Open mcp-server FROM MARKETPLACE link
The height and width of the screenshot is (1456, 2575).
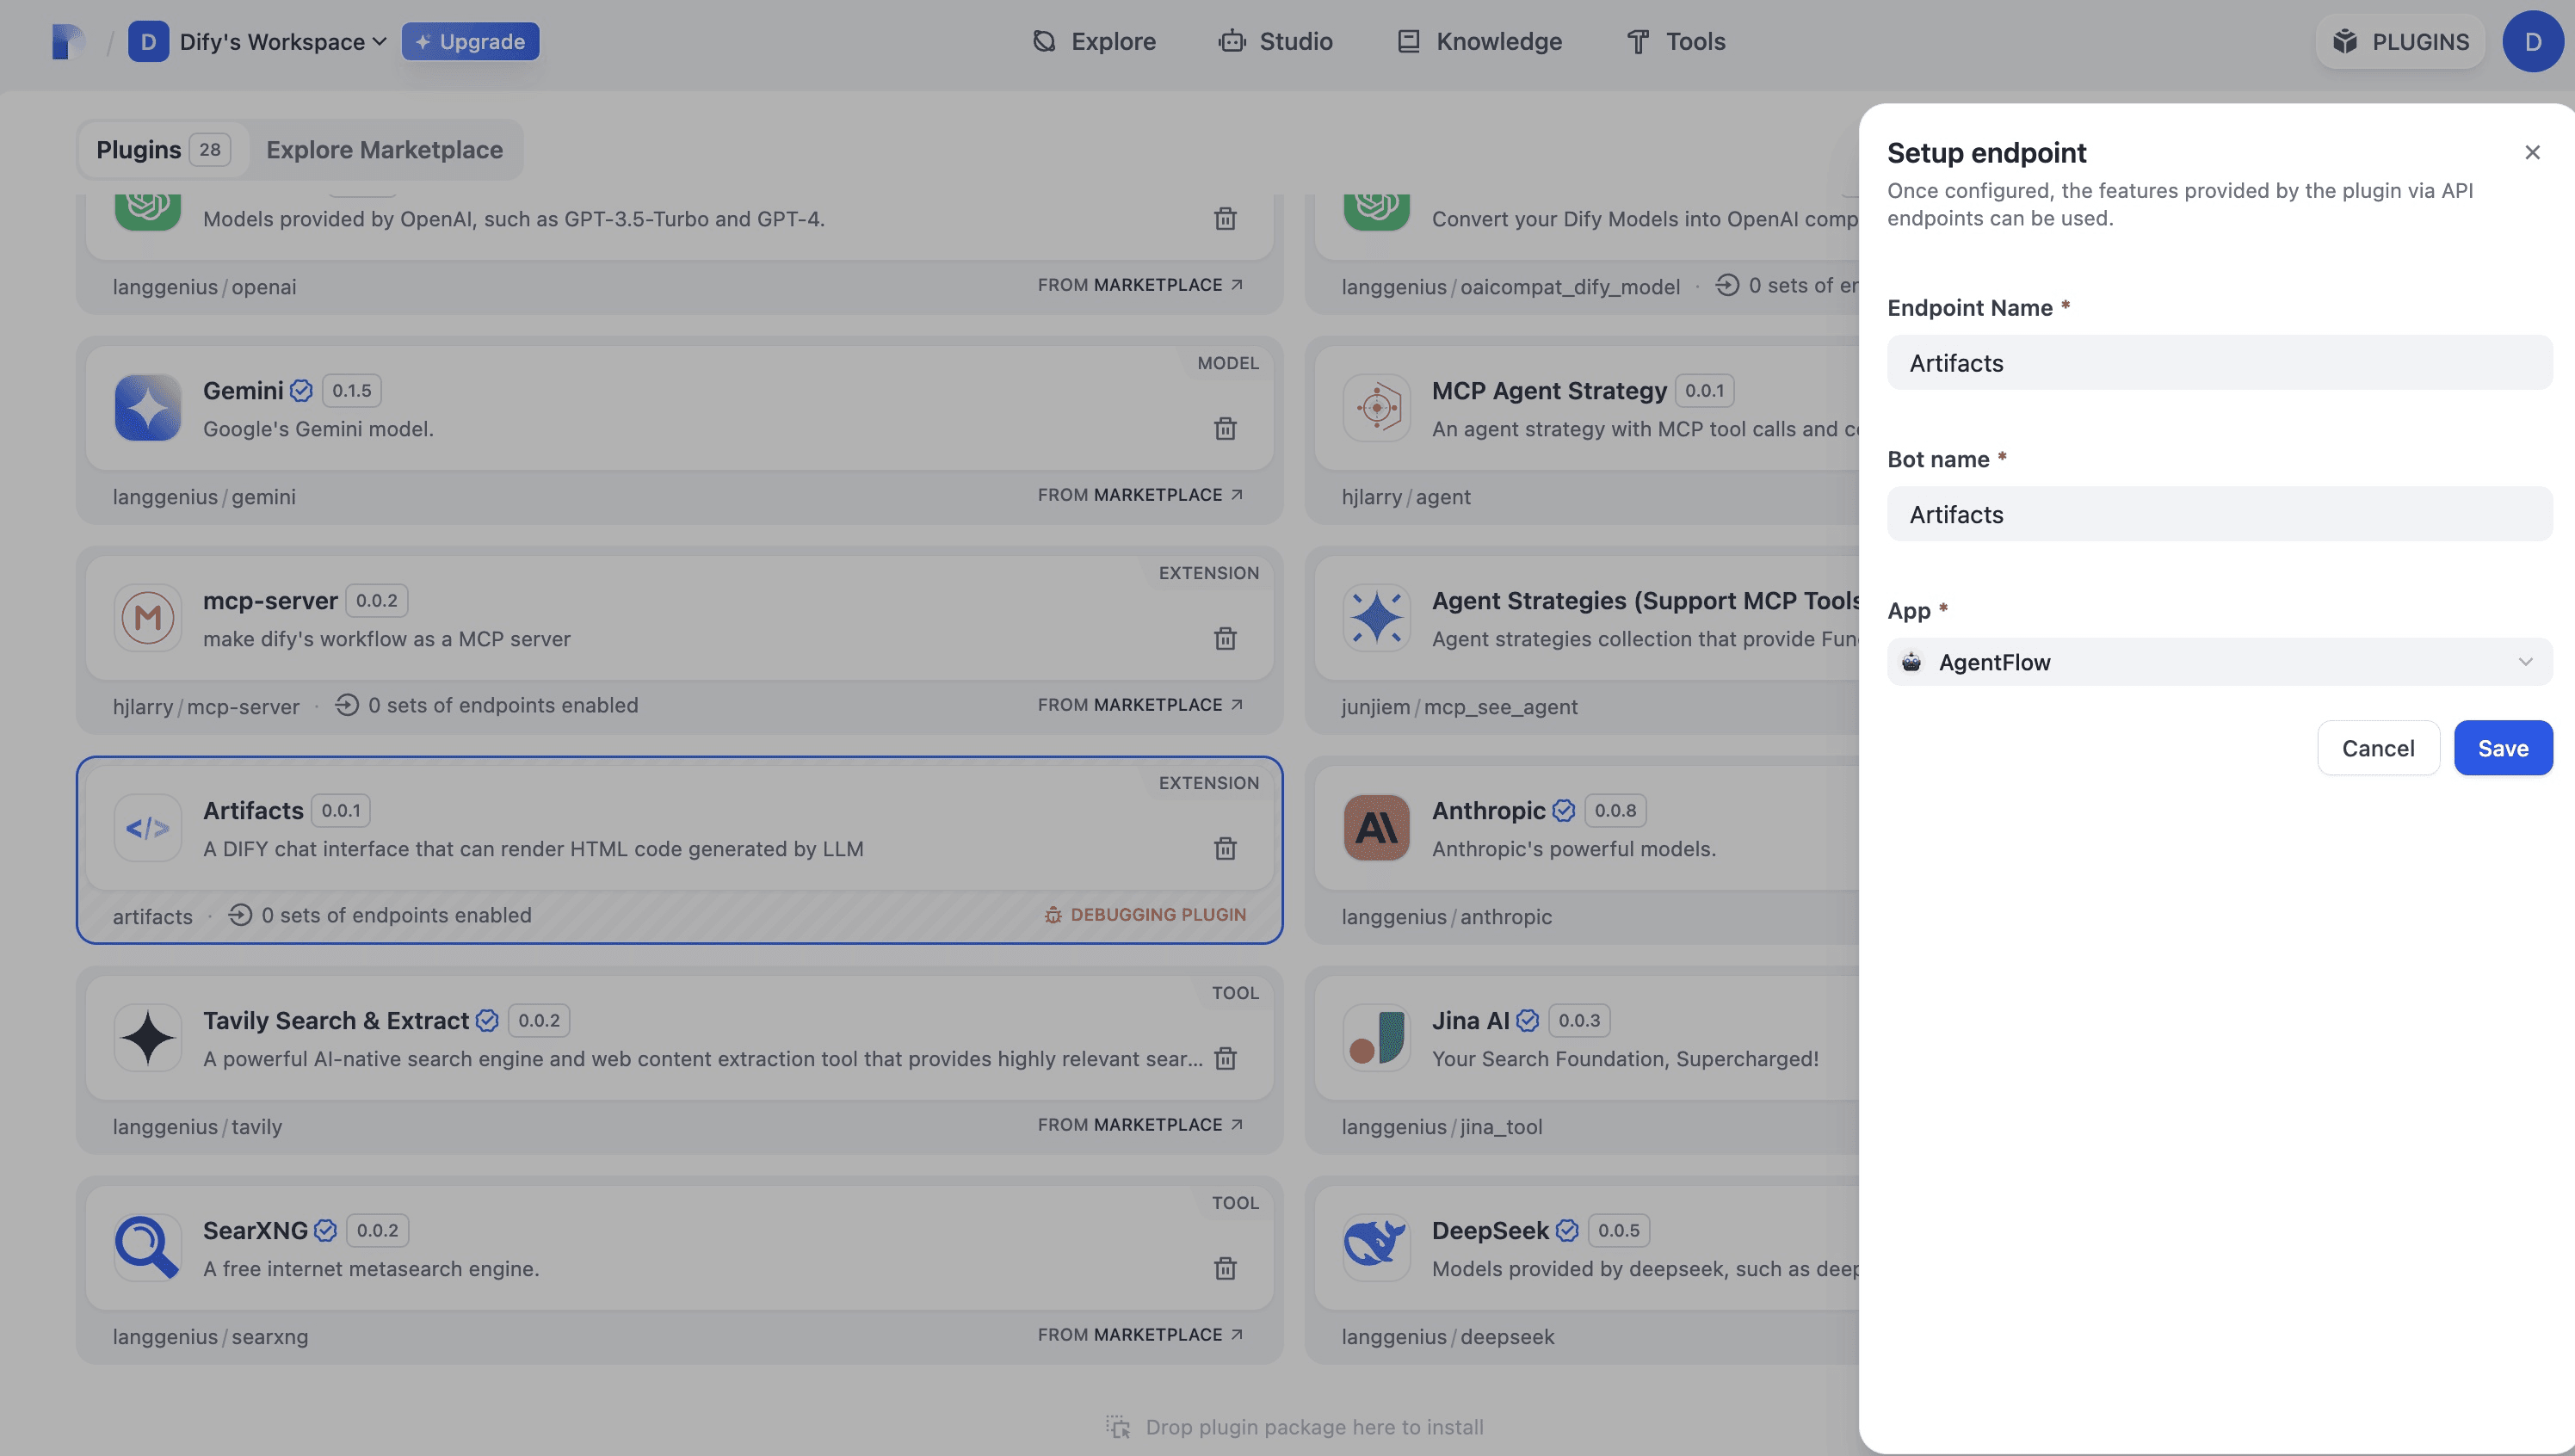1140,705
